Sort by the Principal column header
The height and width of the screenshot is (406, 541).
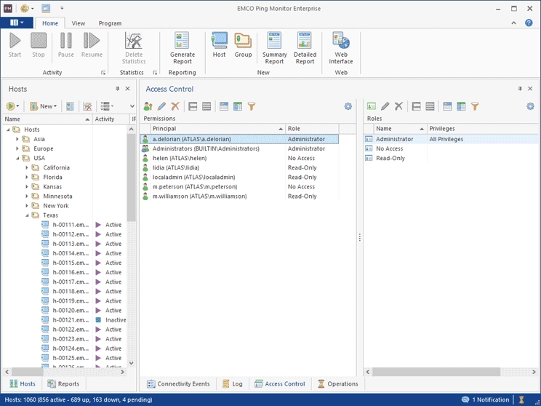pos(217,129)
